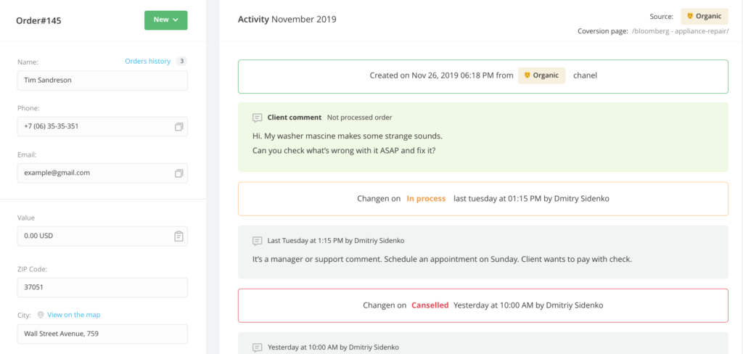Click the In process status label
Screen dimensions: 743x354
pos(426,199)
